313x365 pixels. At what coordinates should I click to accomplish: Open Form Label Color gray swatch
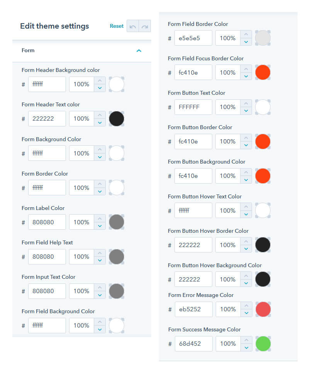[117, 222]
